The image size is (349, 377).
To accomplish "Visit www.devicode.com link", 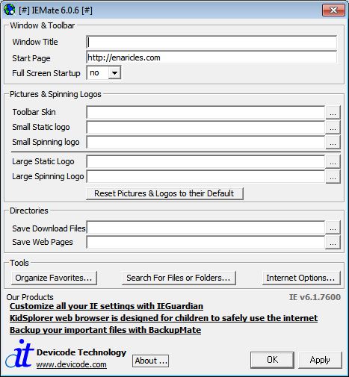I will point(72,364).
